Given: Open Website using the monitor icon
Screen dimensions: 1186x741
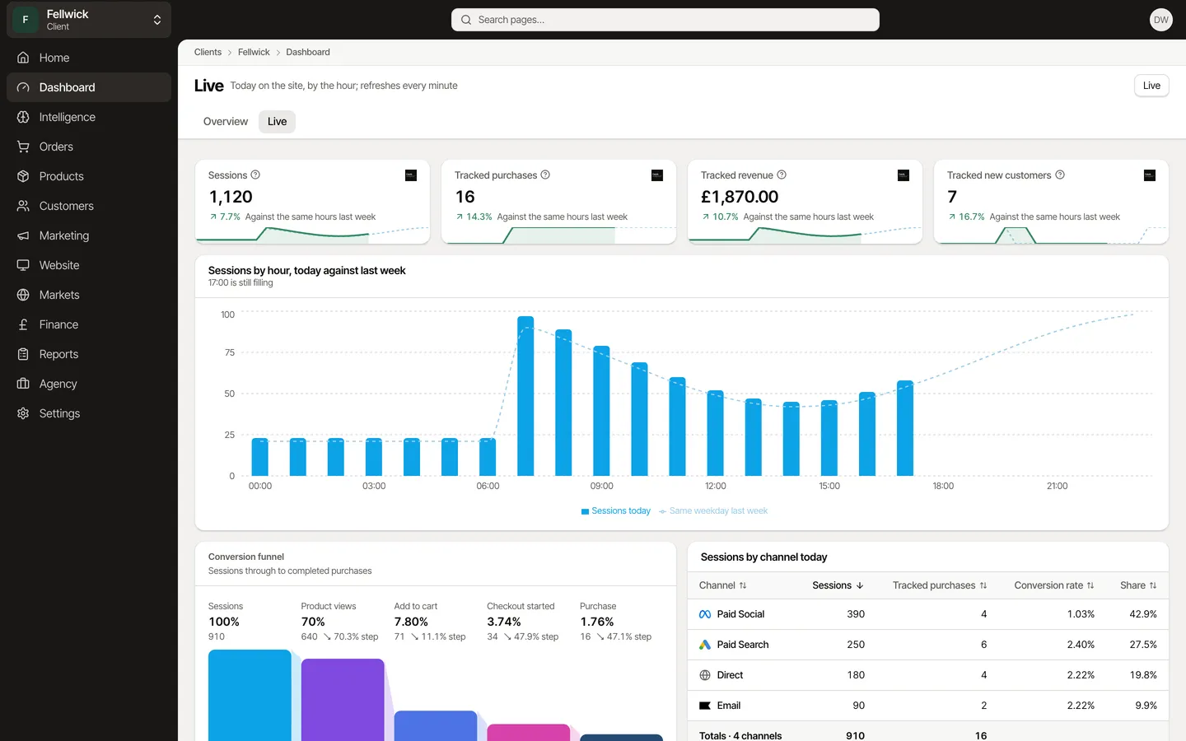Looking at the screenshot, I should click(x=23, y=265).
